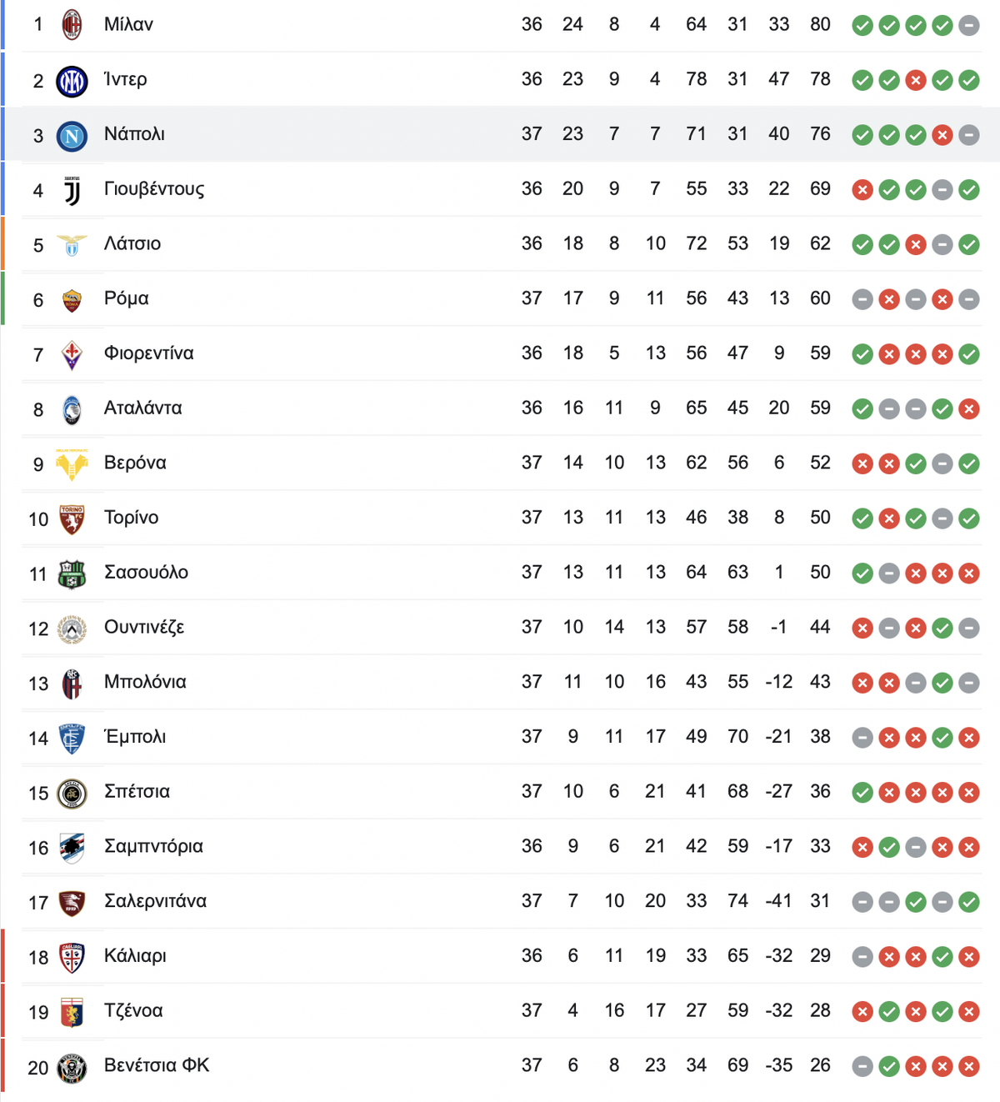Click Σπέτσια's green win form indicator
The height and width of the screenshot is (1102, 1000).
(862, 793)
